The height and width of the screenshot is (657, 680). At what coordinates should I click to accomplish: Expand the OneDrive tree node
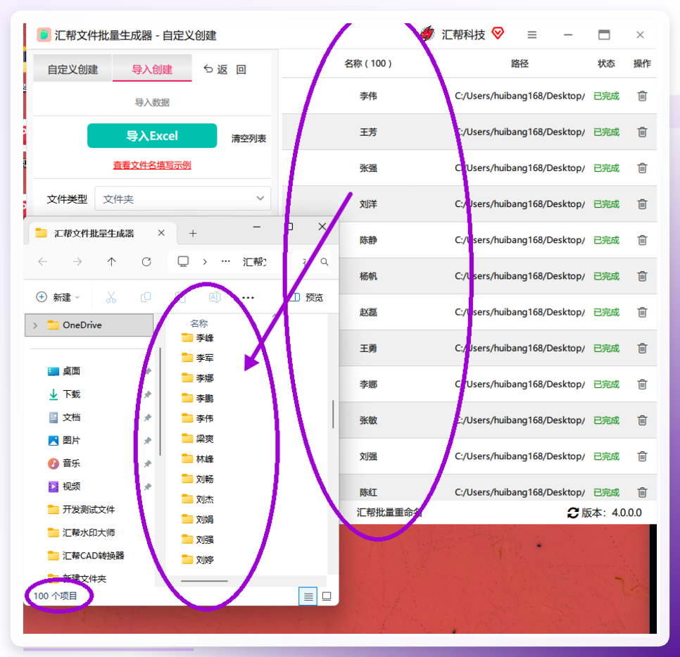tap(35, 325)
